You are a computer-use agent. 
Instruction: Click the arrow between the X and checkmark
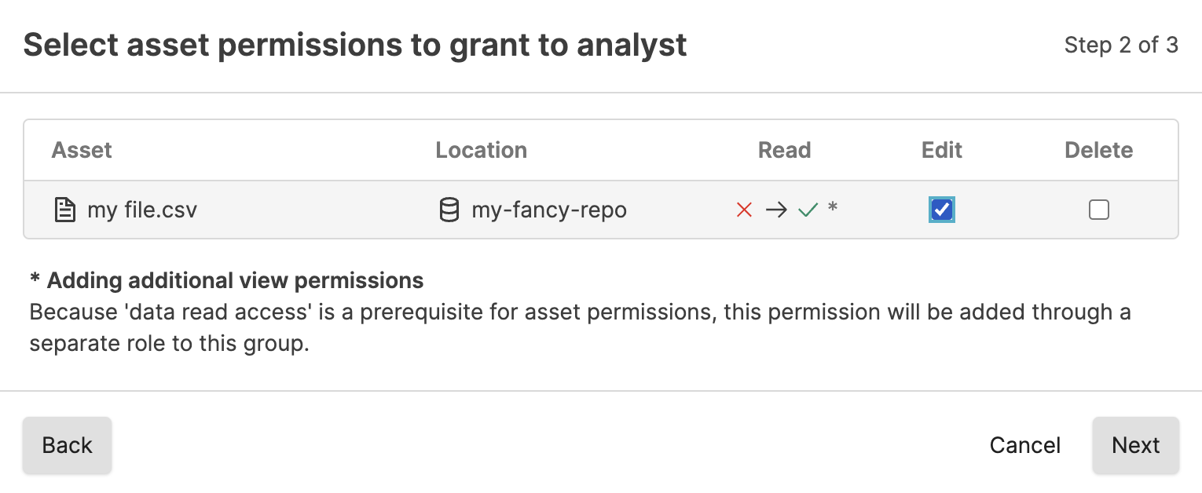pos(776,210)
